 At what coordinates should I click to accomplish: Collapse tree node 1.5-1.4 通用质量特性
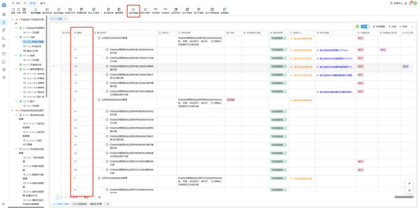[16, 69]
